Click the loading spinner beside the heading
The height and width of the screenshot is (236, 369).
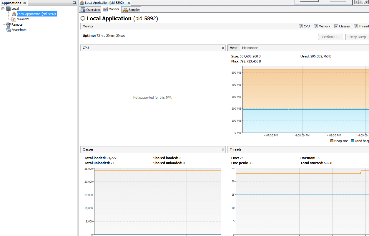point(83,18)
